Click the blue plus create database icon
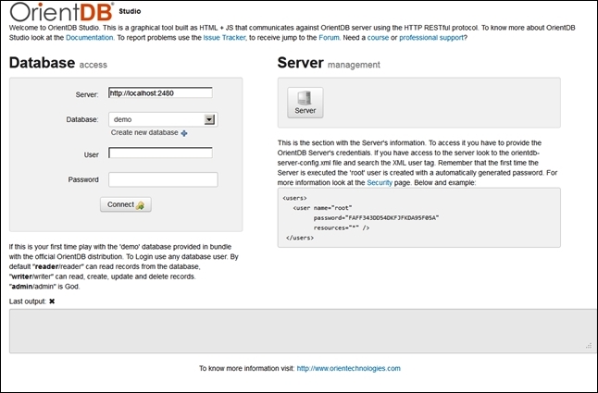 (184, 133)
